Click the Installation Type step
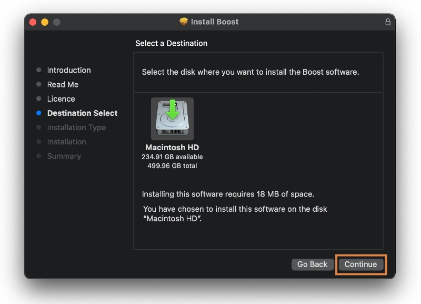Screen dimensions: 421x304 point(76,128)
